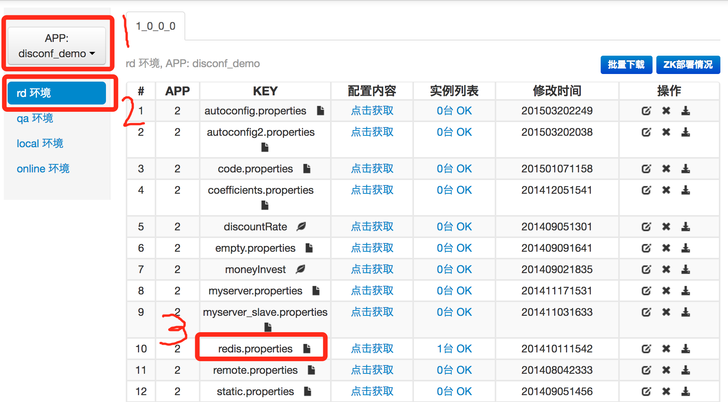This screenshot has height=402, width=728.
Task: Switch to qa 环境 environment
Action: pyautogui.click(x=35, y=118)
